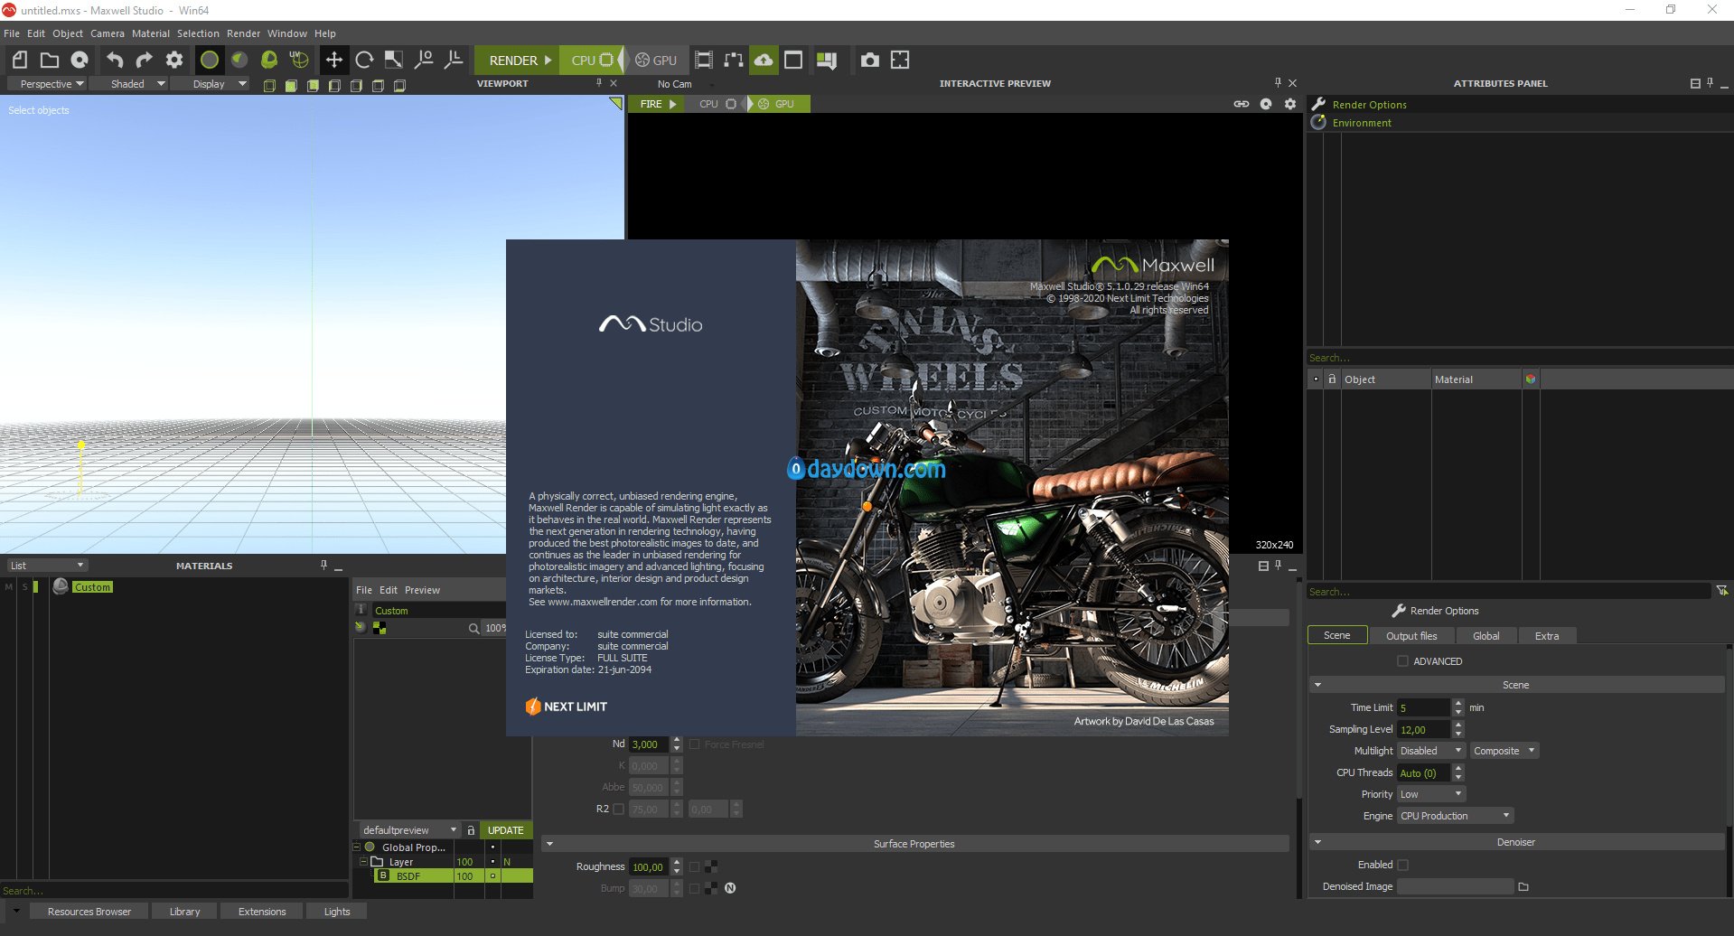Toggle the R2 checkbox

click(x=619, y=809)
